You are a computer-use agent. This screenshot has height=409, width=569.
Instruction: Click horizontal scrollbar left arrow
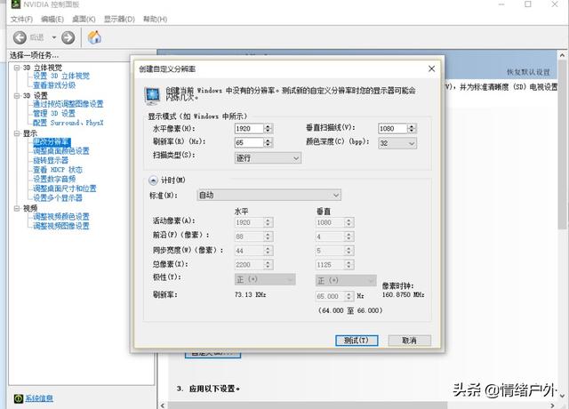pyautogui.click(x=163, y=405)
